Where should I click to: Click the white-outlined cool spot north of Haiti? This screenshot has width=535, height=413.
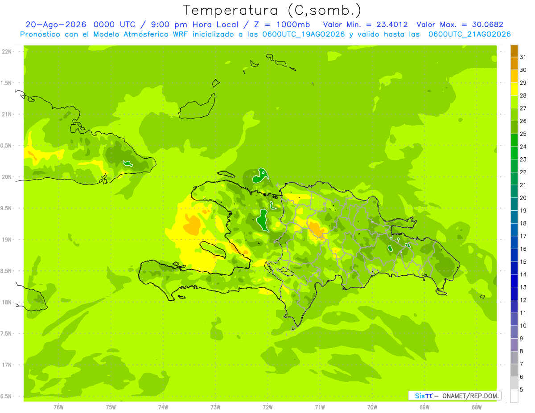(x=260, y=176)
